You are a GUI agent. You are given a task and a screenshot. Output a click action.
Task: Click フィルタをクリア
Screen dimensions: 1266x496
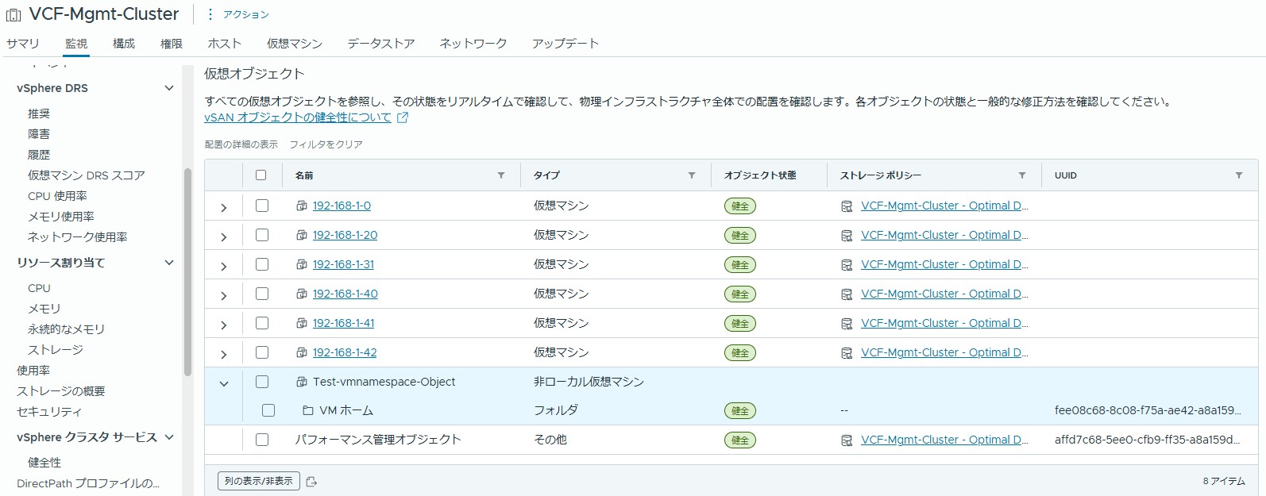click(x=326, y=144)
